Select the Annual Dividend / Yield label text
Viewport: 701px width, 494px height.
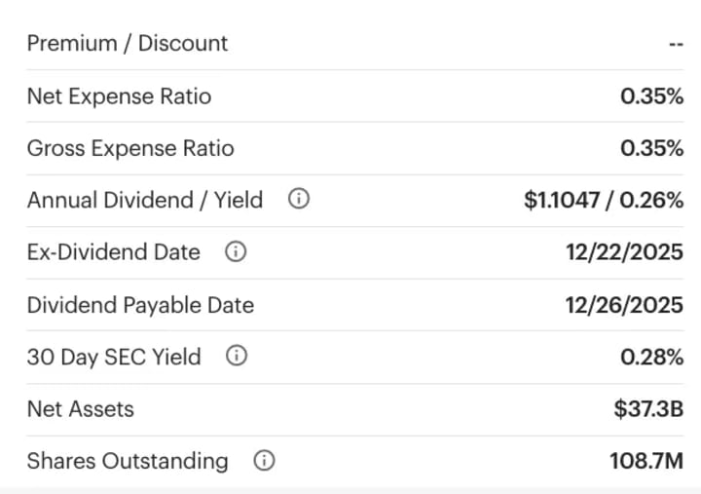[x=145, y=201]
